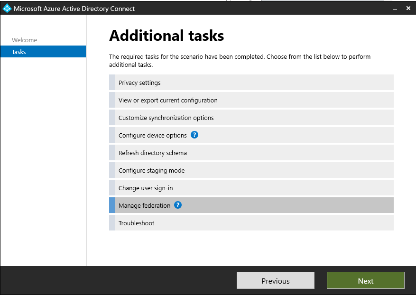Click the window title bar text

(74, 9)
